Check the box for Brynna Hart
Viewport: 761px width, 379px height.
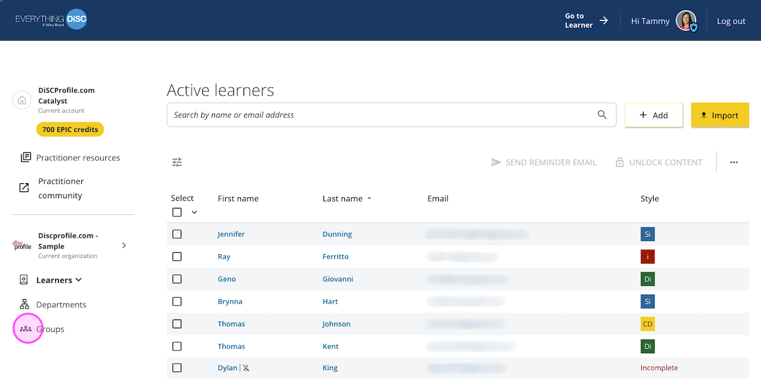coord(177,301)
